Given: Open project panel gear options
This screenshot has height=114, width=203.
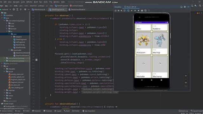Looking at the screenshot, I should pyautogui.click(x=25, y=9).
